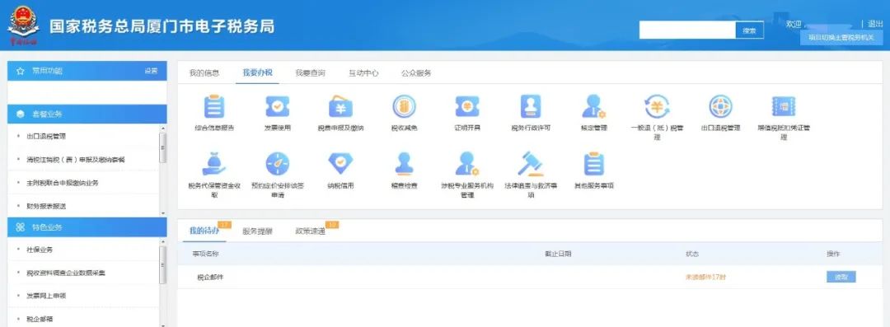890x327 pixels.
Task: Click the 读取 button for 税企邮件
Action: point(841,277)
